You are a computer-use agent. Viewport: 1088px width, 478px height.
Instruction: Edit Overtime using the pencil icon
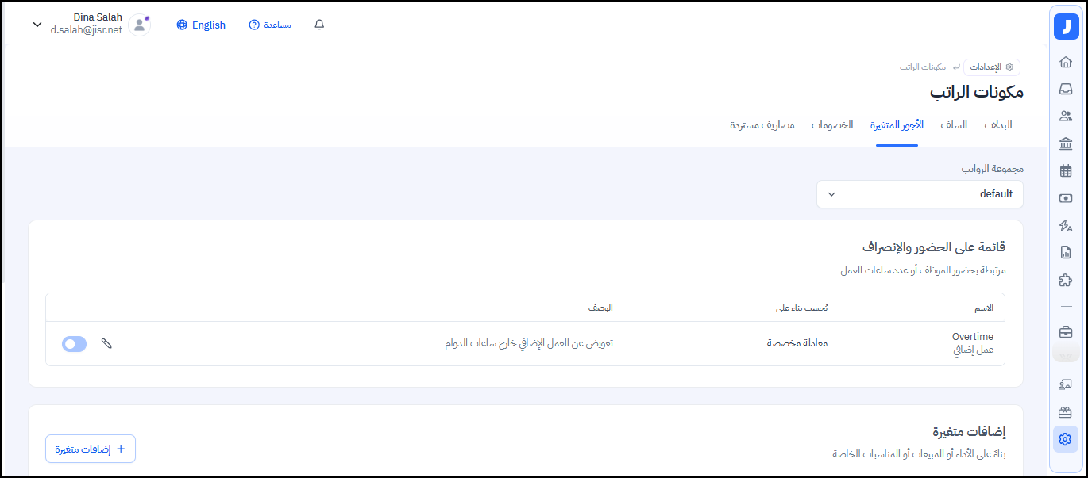[106, 343]
